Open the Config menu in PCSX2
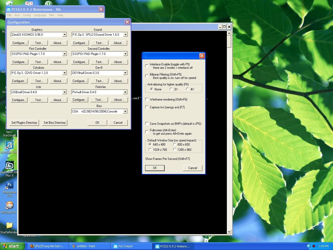Screen dimensions: 333x250 [27, 15]
